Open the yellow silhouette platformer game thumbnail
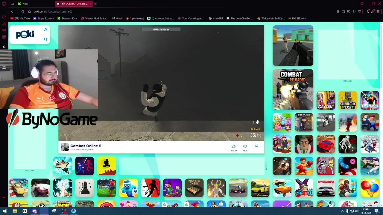 point(107,166)
